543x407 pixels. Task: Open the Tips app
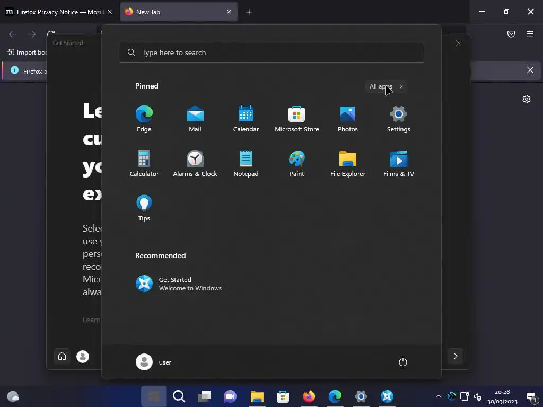(144, 208)
